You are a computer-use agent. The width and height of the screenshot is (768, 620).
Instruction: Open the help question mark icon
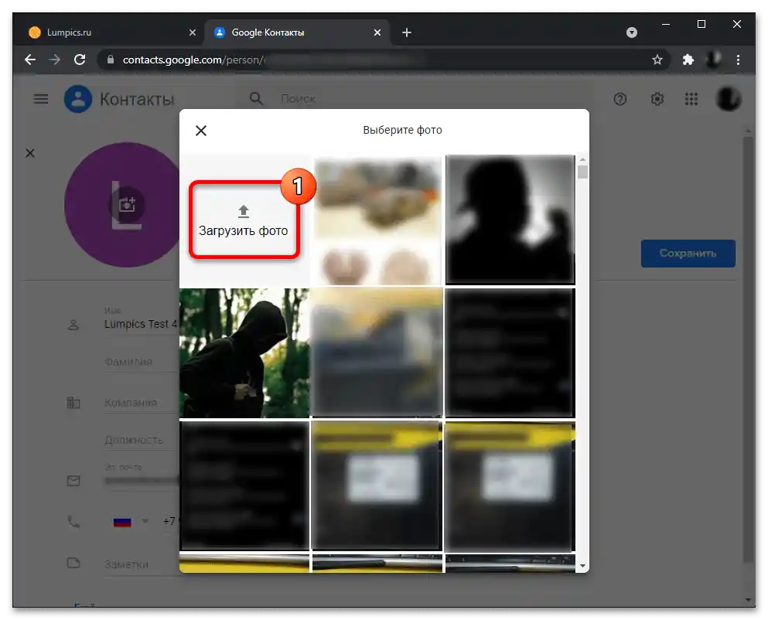[620, 99]
